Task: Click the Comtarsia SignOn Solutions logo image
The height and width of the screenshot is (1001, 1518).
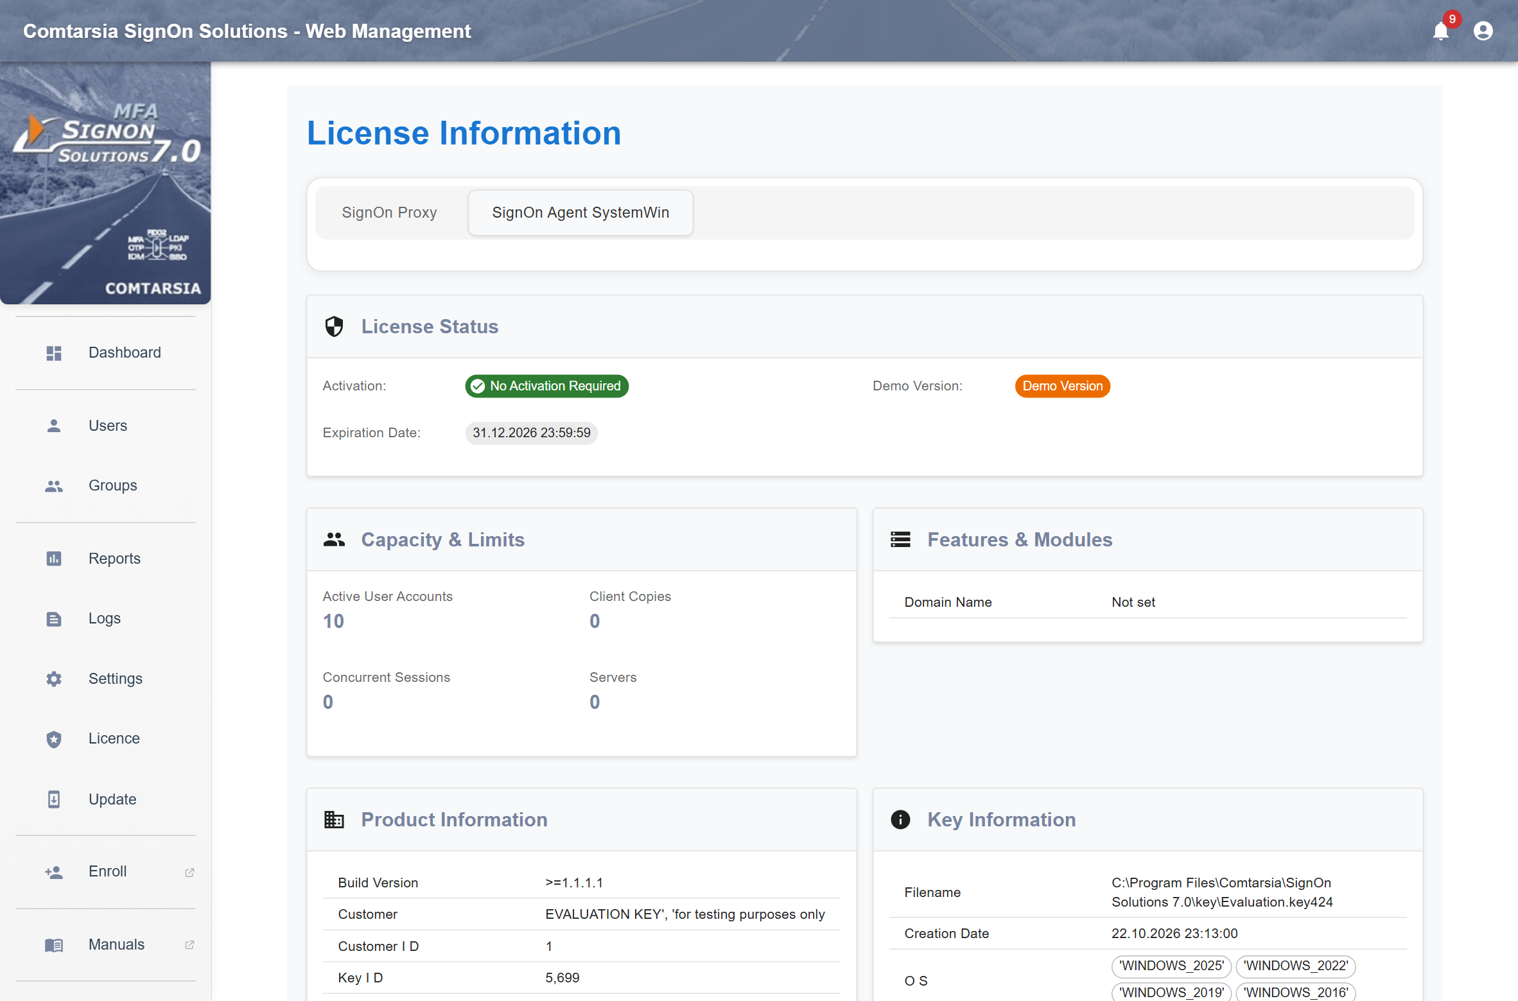Action: coord(105,183)
